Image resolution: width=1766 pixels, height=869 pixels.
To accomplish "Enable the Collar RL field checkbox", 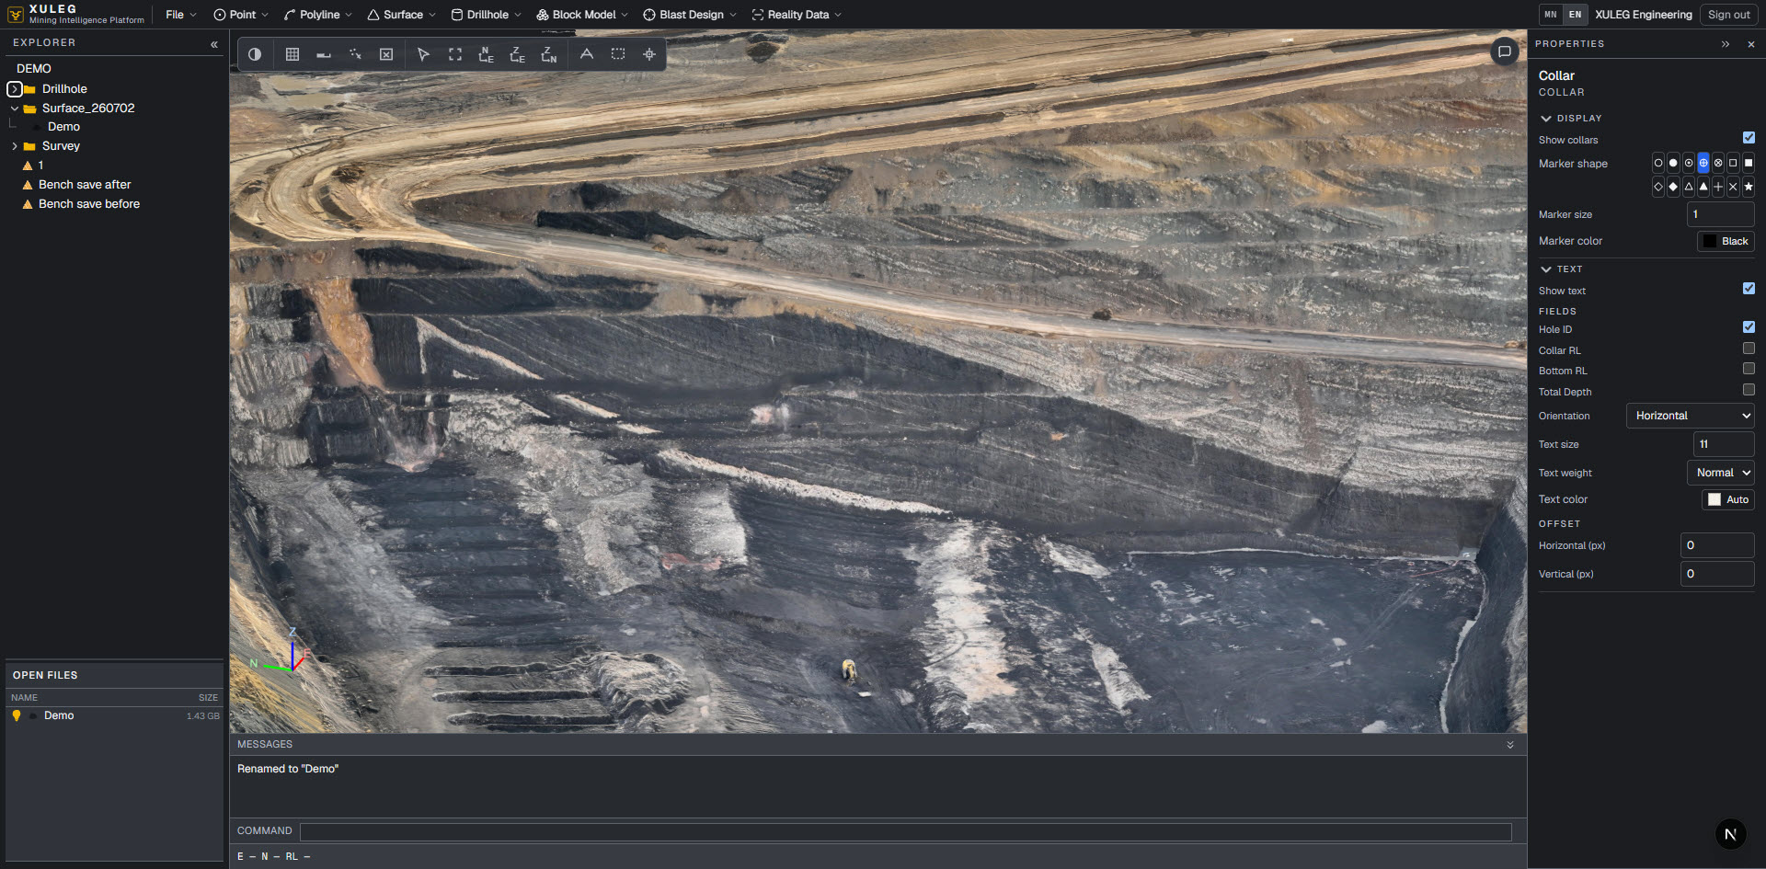I will (x=1749, y=349).
